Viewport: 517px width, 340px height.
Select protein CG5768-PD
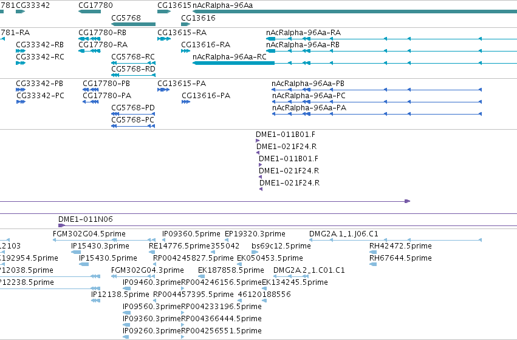pos(133,108)
